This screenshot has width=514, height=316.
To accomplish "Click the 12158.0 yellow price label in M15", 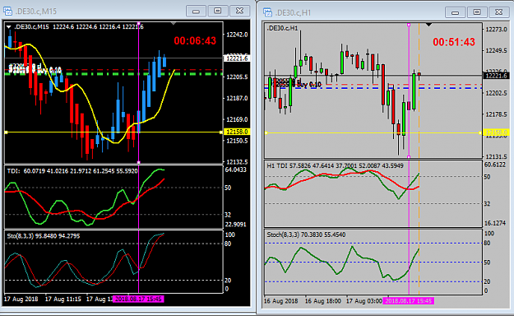I will pos(238,132).
